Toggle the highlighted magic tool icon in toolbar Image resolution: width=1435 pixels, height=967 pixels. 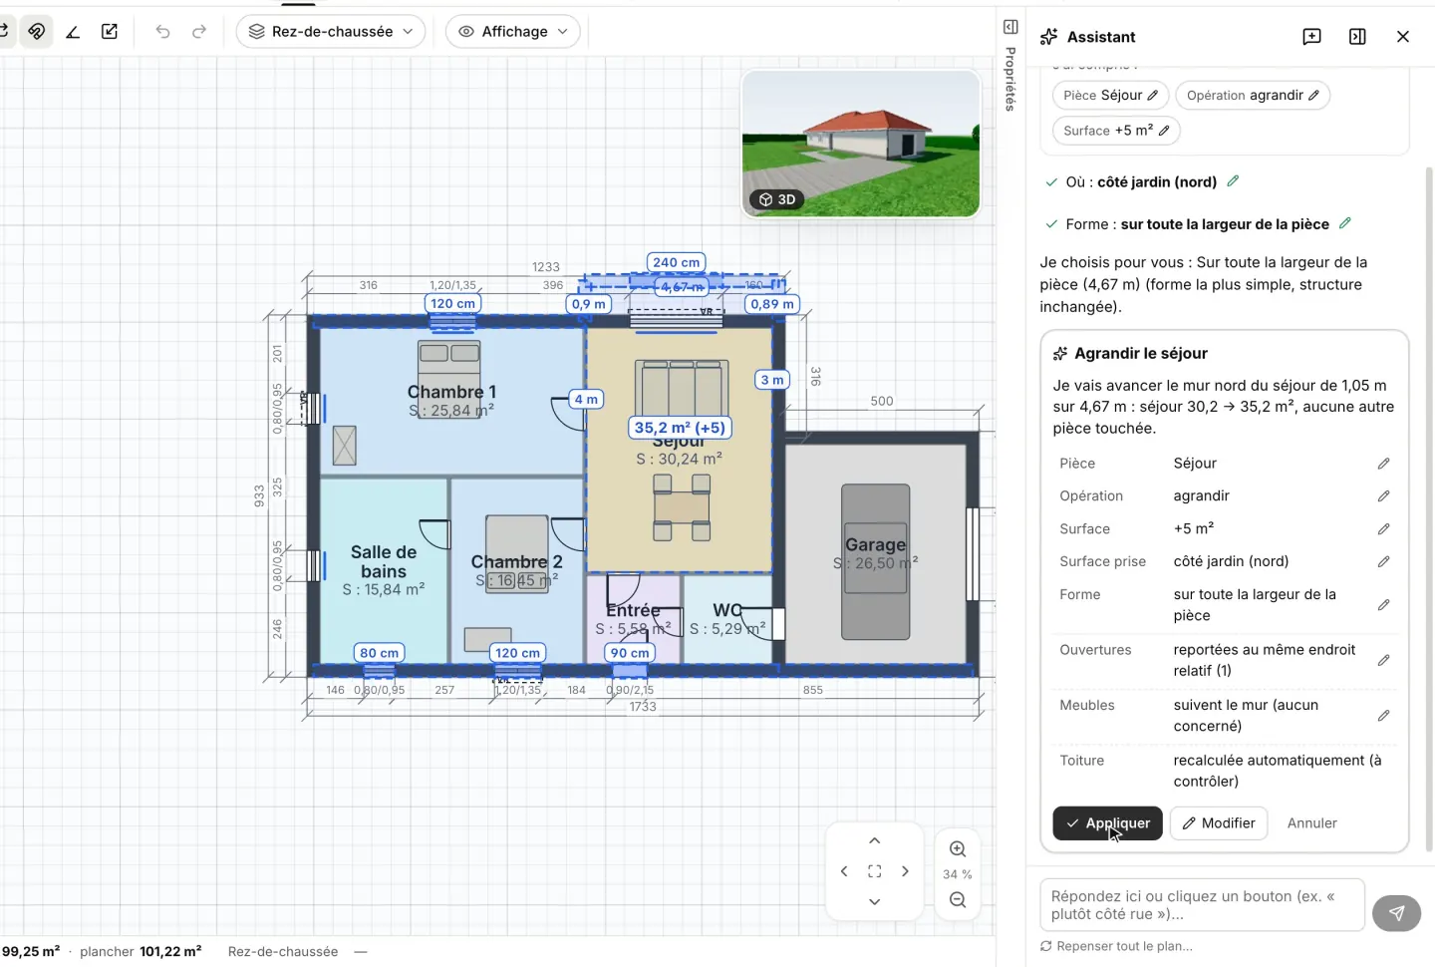click(x=37, y=32)
